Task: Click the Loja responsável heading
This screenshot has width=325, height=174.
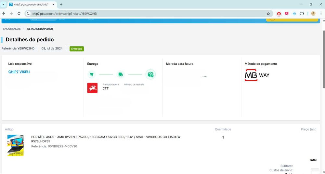Action: 20,64
